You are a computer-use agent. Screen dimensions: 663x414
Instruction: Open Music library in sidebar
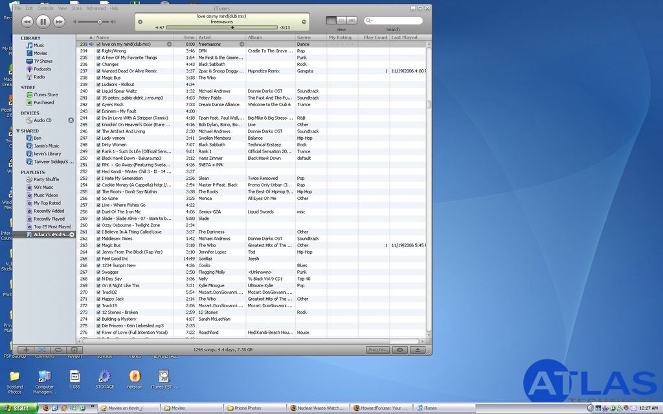pos(39,45)
